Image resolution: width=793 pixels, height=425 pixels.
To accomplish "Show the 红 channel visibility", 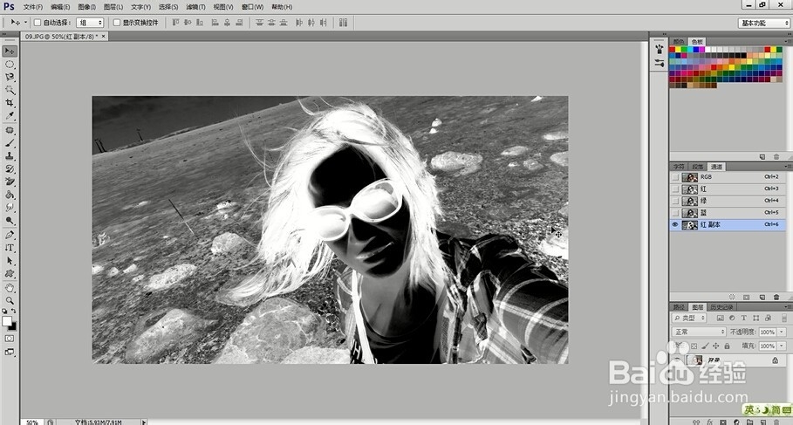I will coord(675,189).
